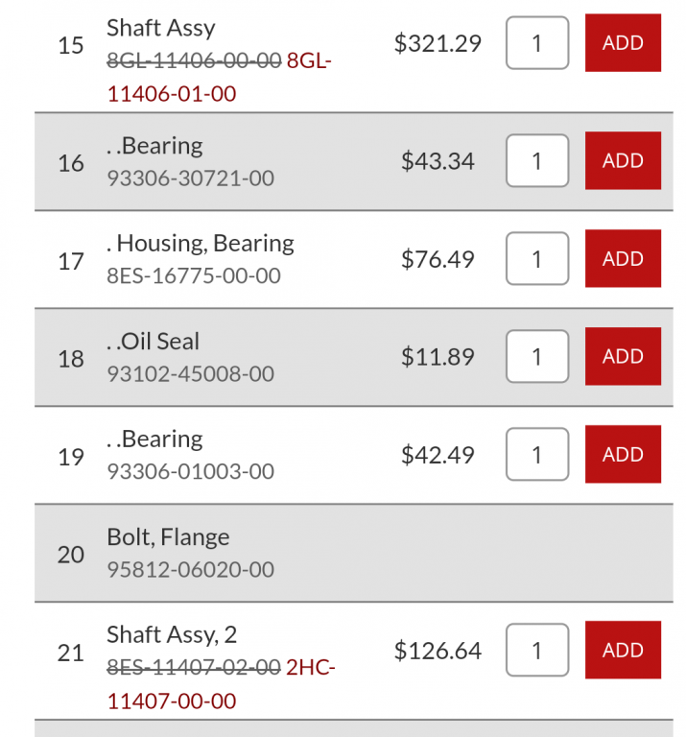The width and height of the screenshot is (686, 737).
Task: Select quantity field for Shaft Assy $321.29
Action: pyautogui.click(x=537, y=43)
